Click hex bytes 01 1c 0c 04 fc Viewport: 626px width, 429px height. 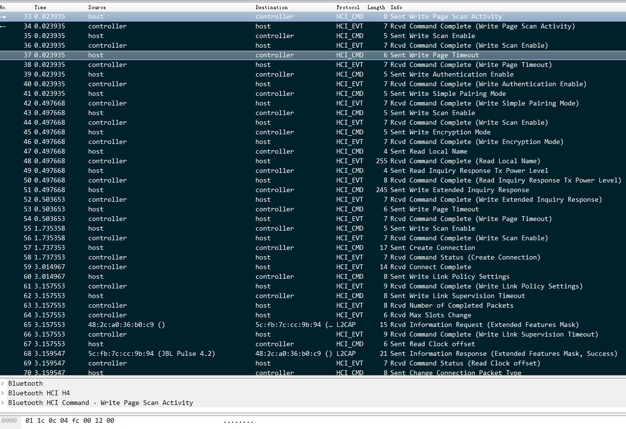53,421
